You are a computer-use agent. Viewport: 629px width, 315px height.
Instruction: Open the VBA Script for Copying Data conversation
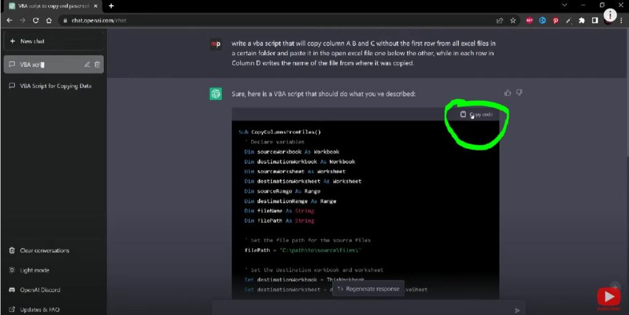(x=54, y=86)
